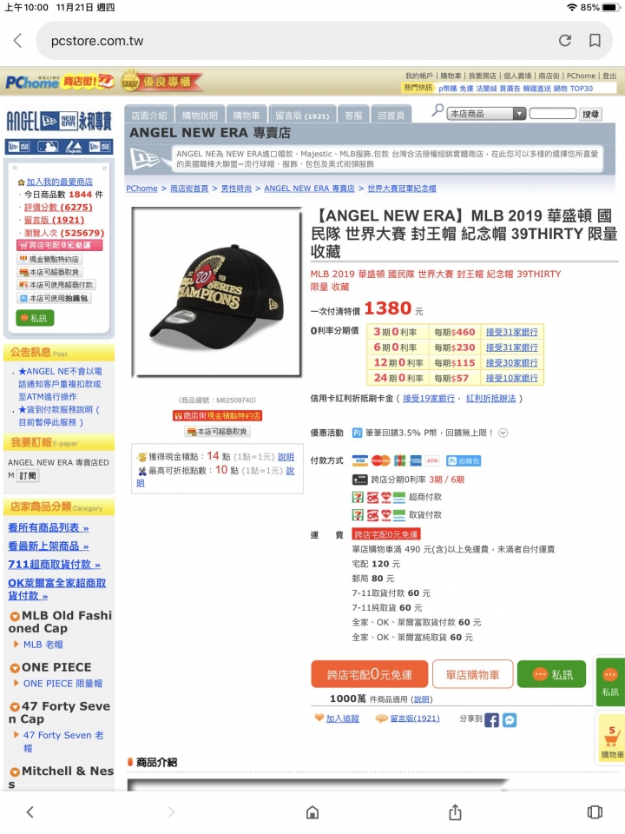Click 跨店宅配0元免運 orange button
Viewport: 625px width, 834px height.
pyautogui.click(x=370, y=674)
